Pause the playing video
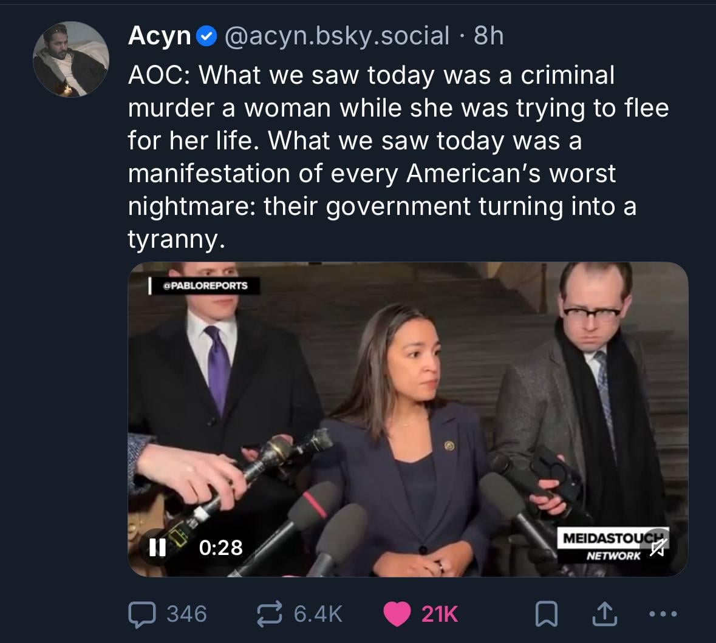 157,547
